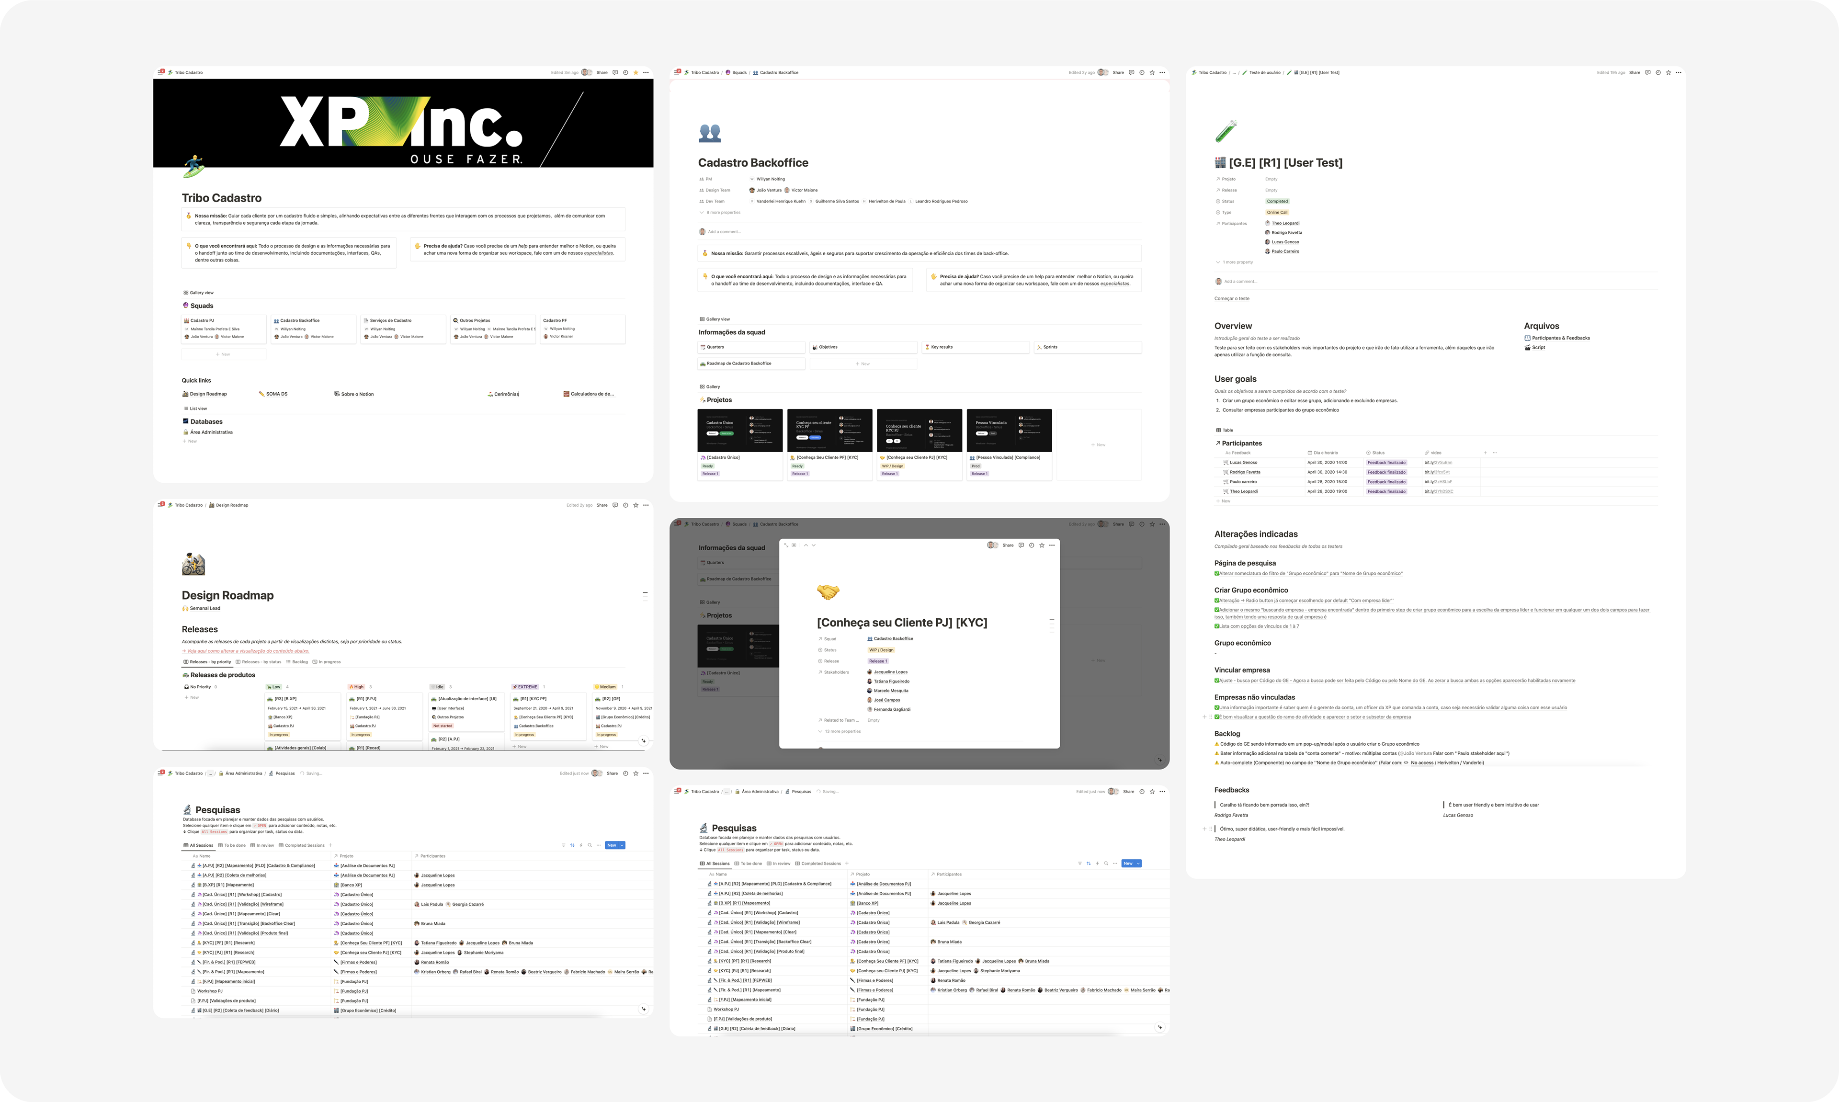
Task: Switch peek mode icon in the KYC modal
Action: coord(795,545)
